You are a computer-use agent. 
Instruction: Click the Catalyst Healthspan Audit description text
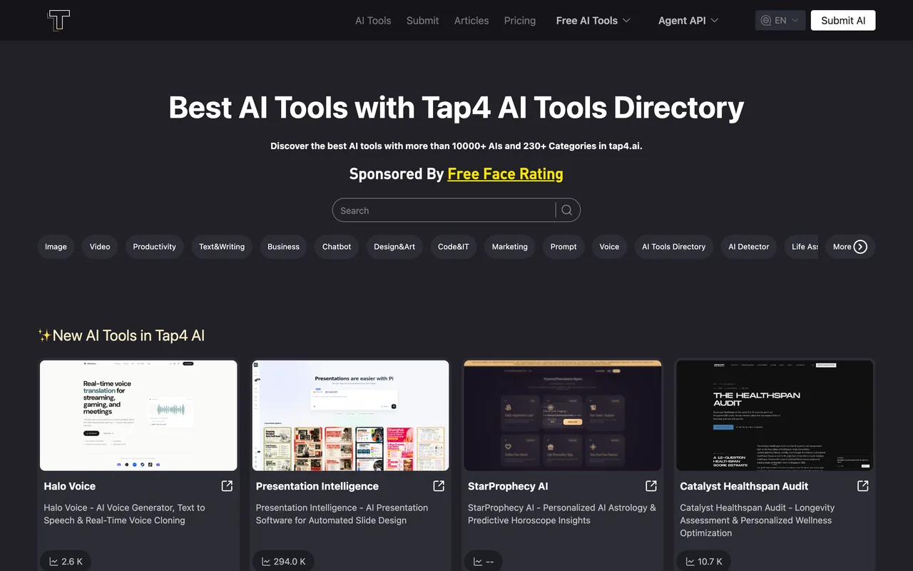point(758,520)
